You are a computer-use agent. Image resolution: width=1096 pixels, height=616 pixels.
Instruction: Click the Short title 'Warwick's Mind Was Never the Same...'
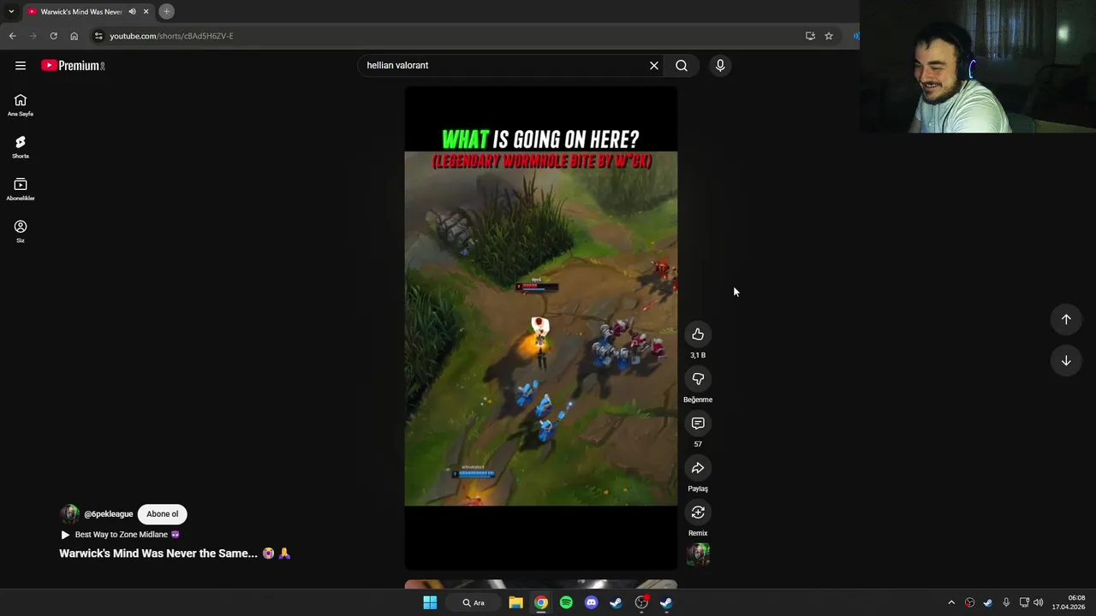coord(158,554)
